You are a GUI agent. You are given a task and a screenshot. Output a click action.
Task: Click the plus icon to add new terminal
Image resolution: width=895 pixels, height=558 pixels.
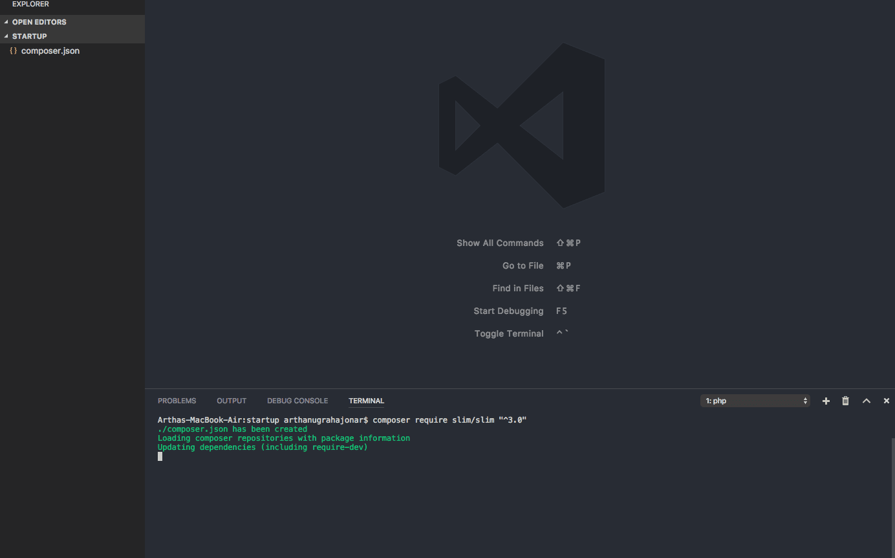[x=826, y=401]
